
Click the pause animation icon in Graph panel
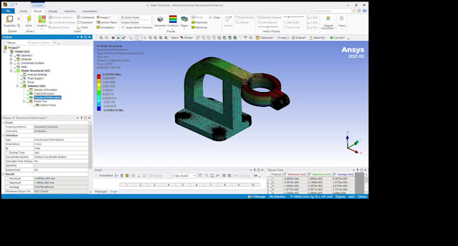[122, 175]
